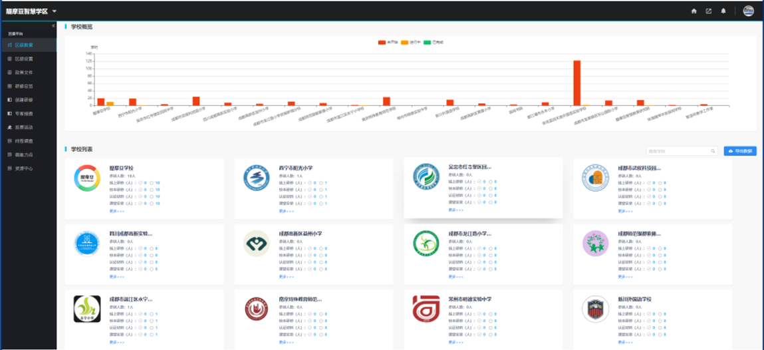
Task: Click the user avatar in top-right corner
Action: (748, 11)
